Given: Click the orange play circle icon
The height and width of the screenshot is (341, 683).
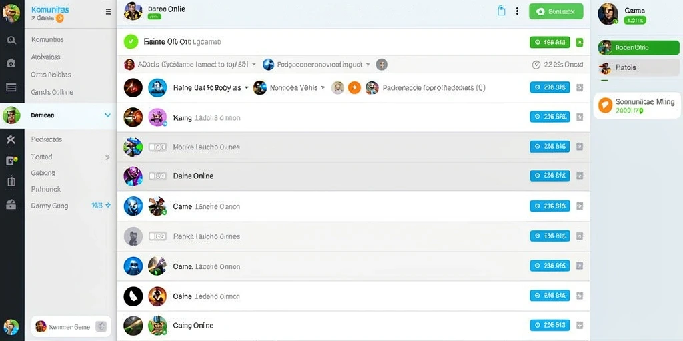Looking at the screenshot, I should coord(354,88).
